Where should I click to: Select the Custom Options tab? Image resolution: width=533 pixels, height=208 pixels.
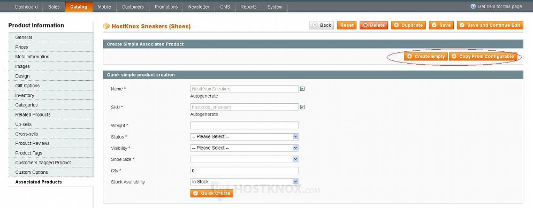tap(51, 172)
